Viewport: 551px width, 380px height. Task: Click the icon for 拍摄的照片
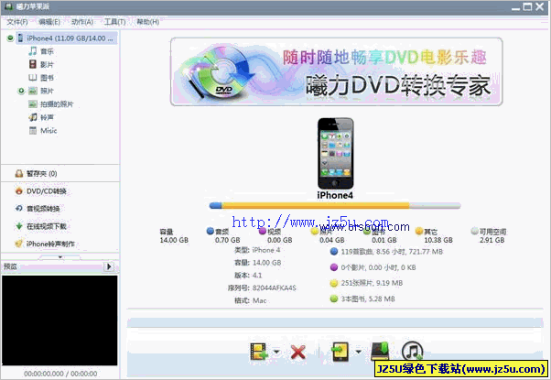coord(33,104)
